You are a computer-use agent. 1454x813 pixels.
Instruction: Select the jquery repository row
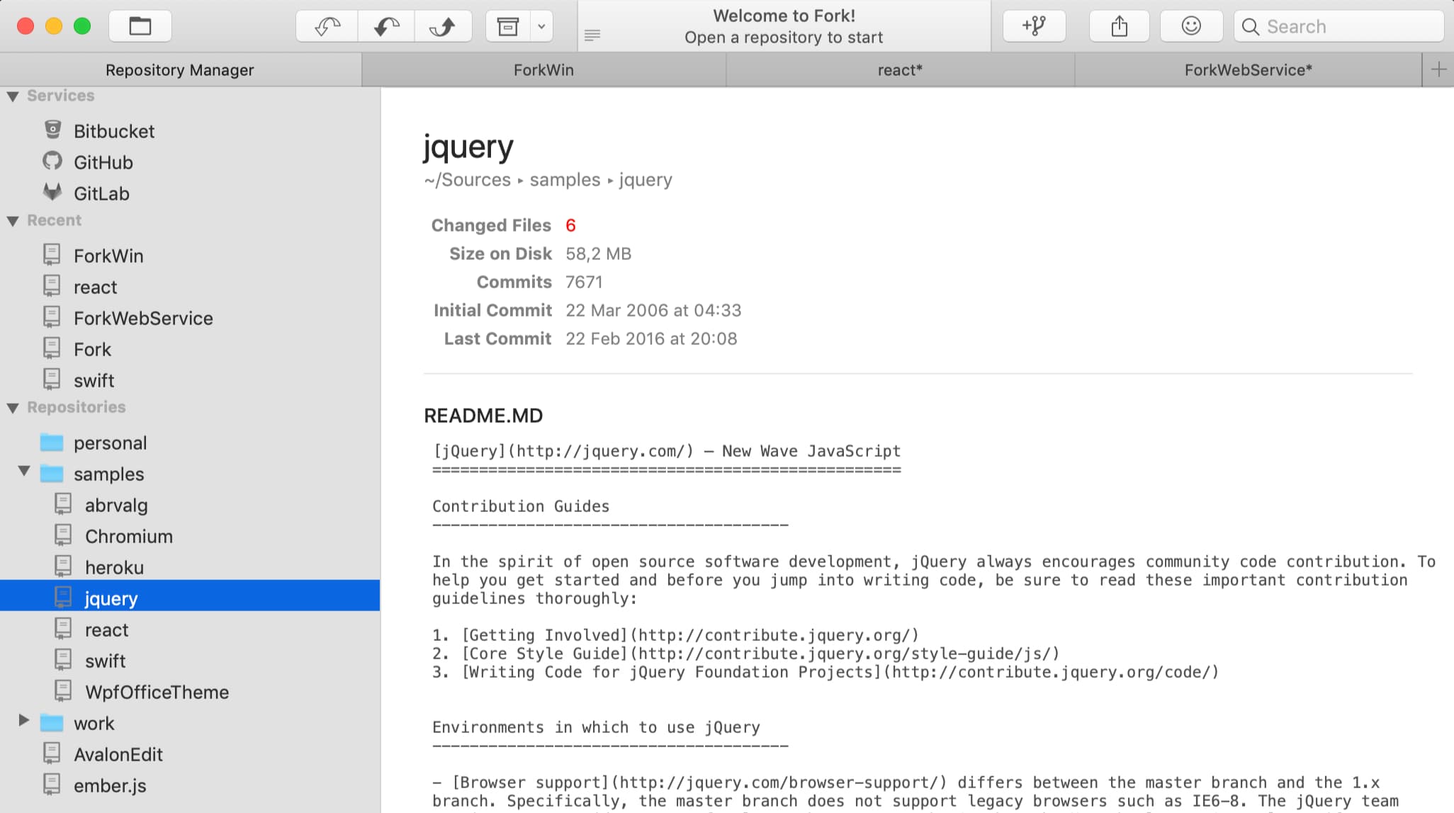coord(190,596)
